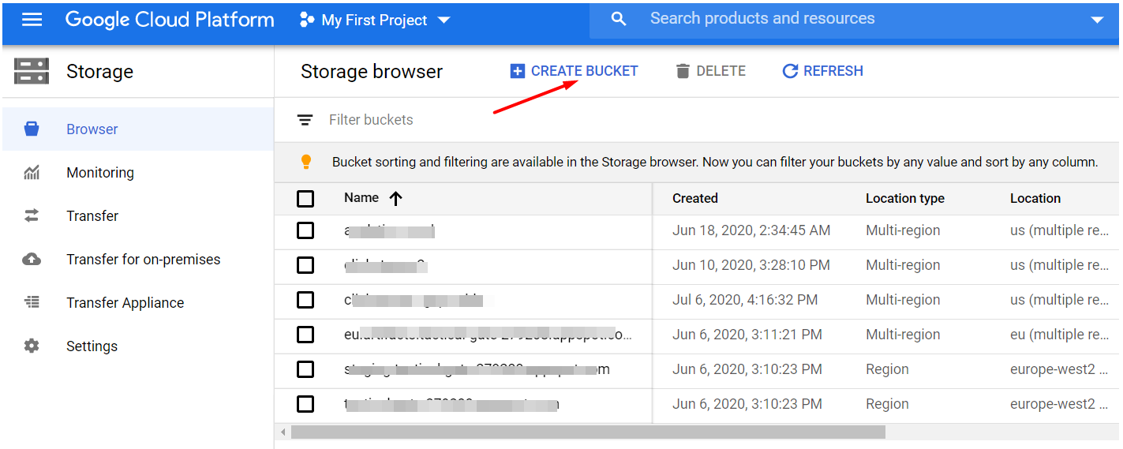Viewport: 1123px width, 449px height.
Task: Click 'Jun 10, 2020, 3:28:10 PM' cell
Action: click(751, 265)
